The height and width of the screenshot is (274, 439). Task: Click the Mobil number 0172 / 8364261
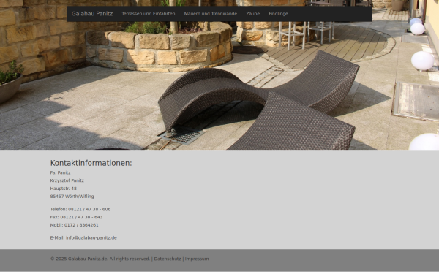(x=81, y=225)
